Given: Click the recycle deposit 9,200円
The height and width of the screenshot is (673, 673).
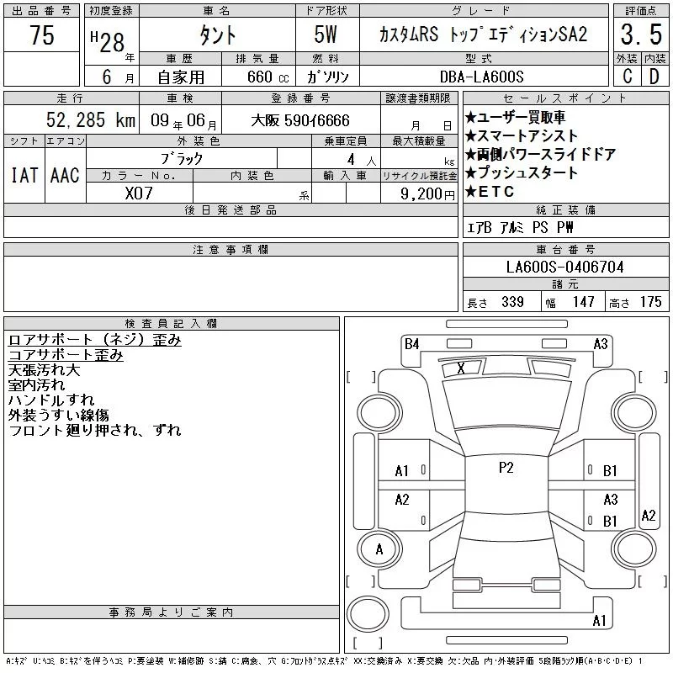Looking at the screenshot, I should click(427, 194).
